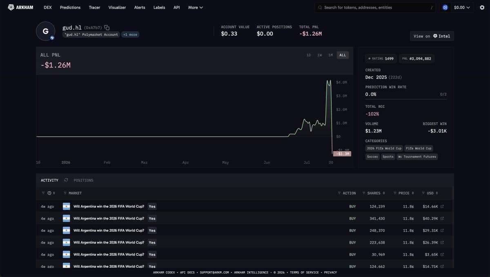Copy the gud.hl wallet address
This screenshot has width=490, height=277.
107,27
